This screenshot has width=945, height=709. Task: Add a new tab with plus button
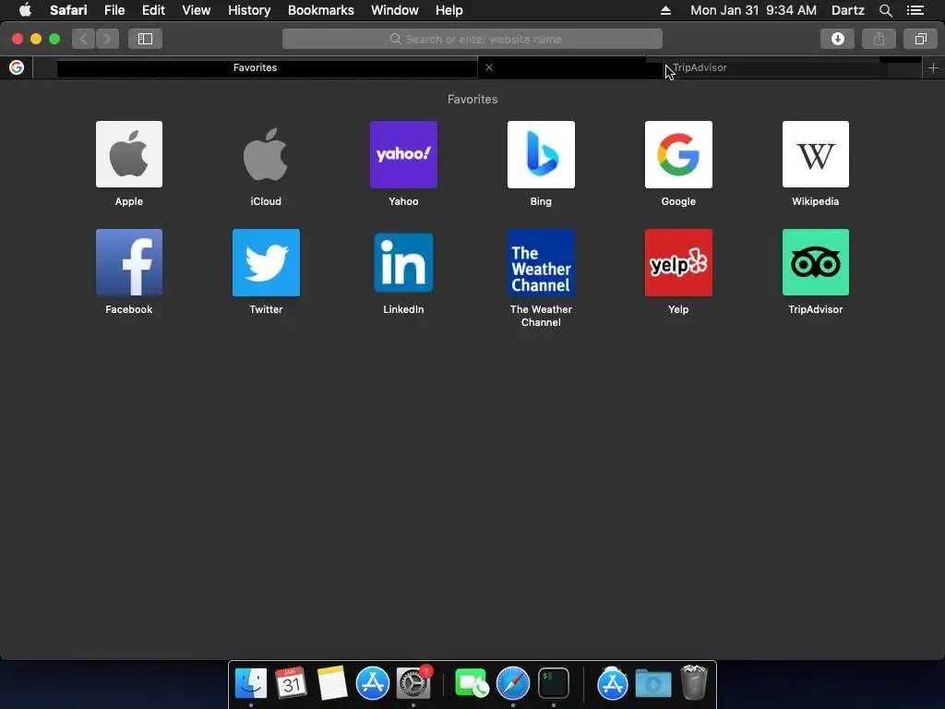(933, 67)
